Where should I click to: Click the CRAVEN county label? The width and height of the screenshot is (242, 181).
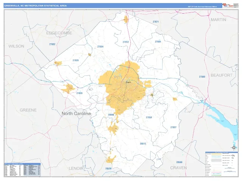click(178, 168)
